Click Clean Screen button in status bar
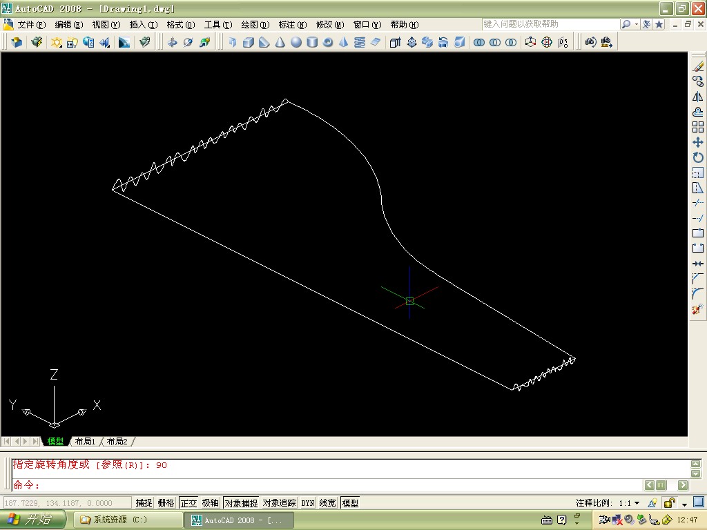 (699, 502)
